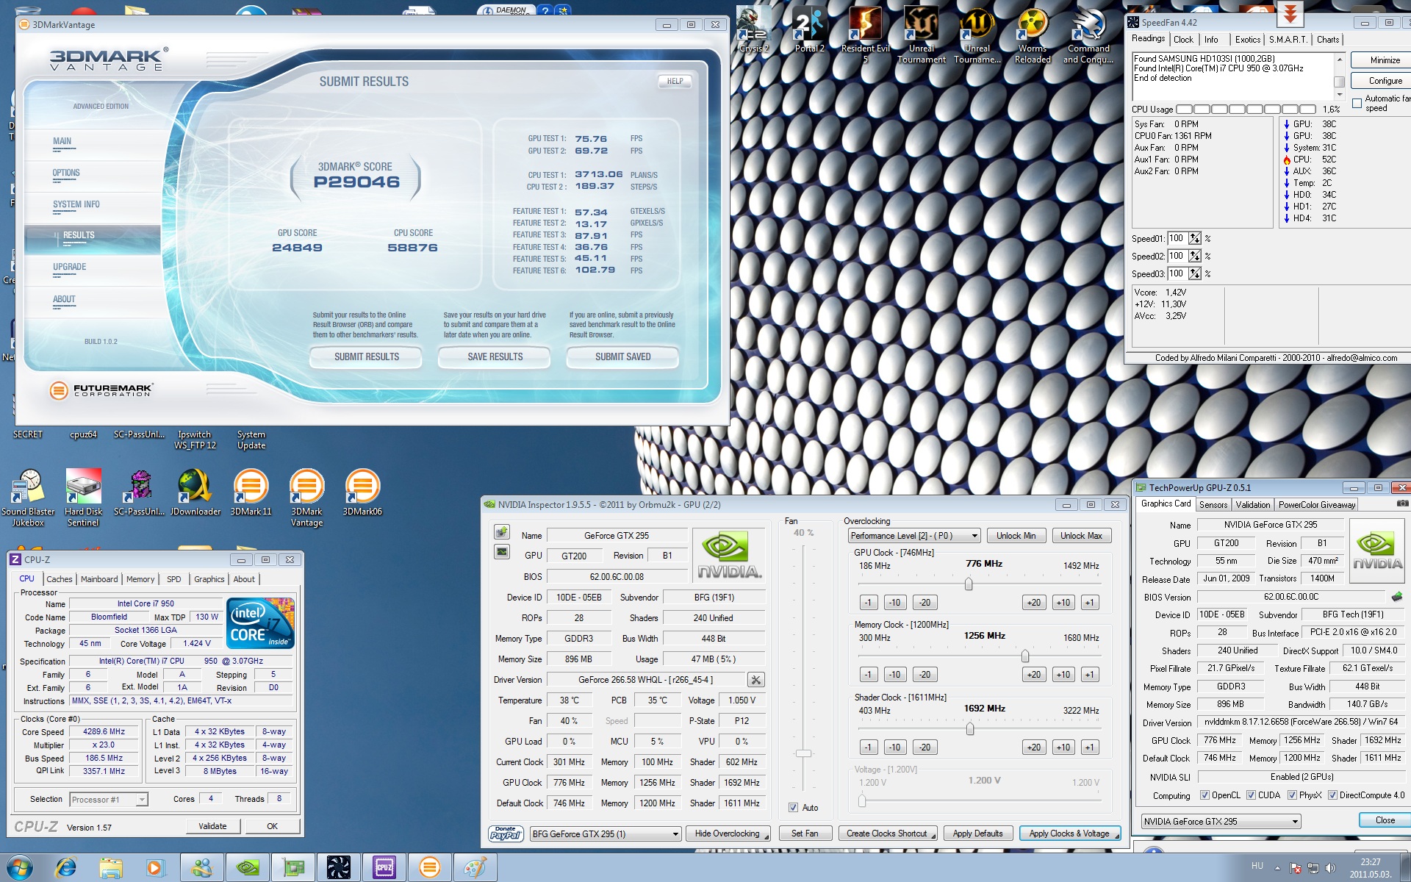Screen dimensions: 1411x882
Task: Open the CPU-Z taskbar icon
Action: 384,868
